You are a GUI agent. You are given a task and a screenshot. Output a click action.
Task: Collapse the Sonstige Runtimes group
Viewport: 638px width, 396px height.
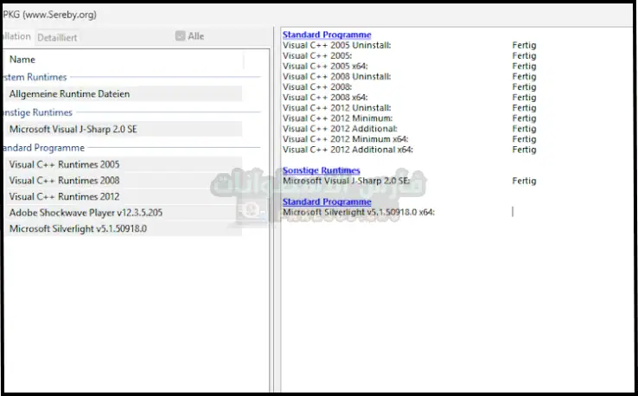pyautogui.click(x=37, y=112)
